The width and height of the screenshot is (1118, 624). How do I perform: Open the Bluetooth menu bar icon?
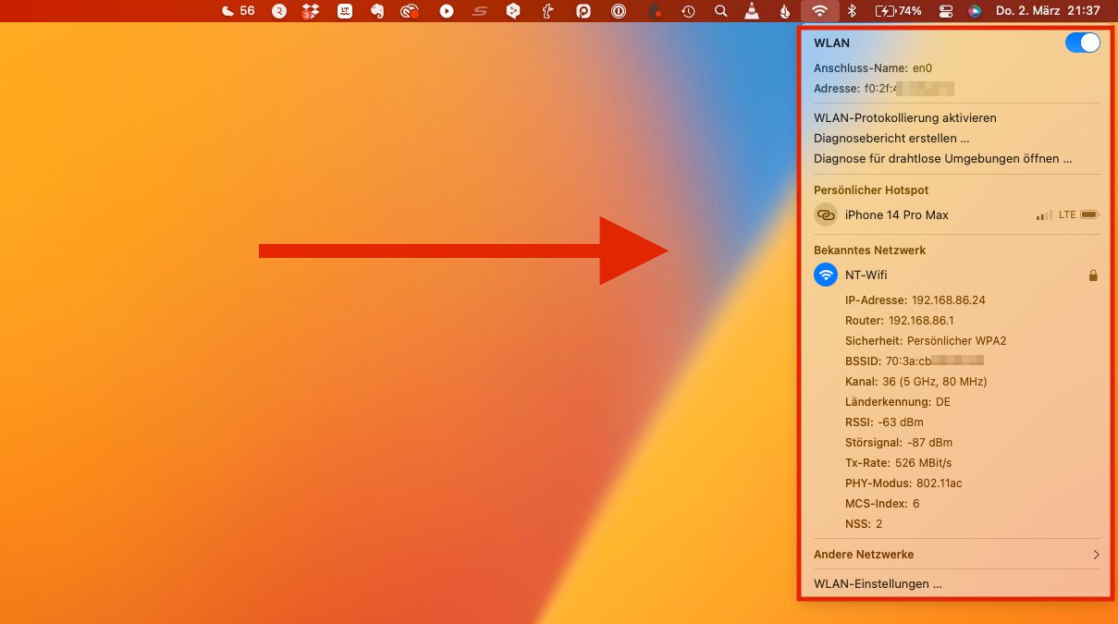point(853,11)
